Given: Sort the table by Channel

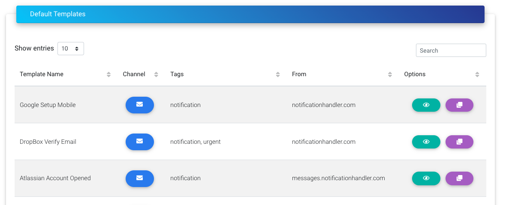Looking at the screenshot, I should click(x=156, y=74).
